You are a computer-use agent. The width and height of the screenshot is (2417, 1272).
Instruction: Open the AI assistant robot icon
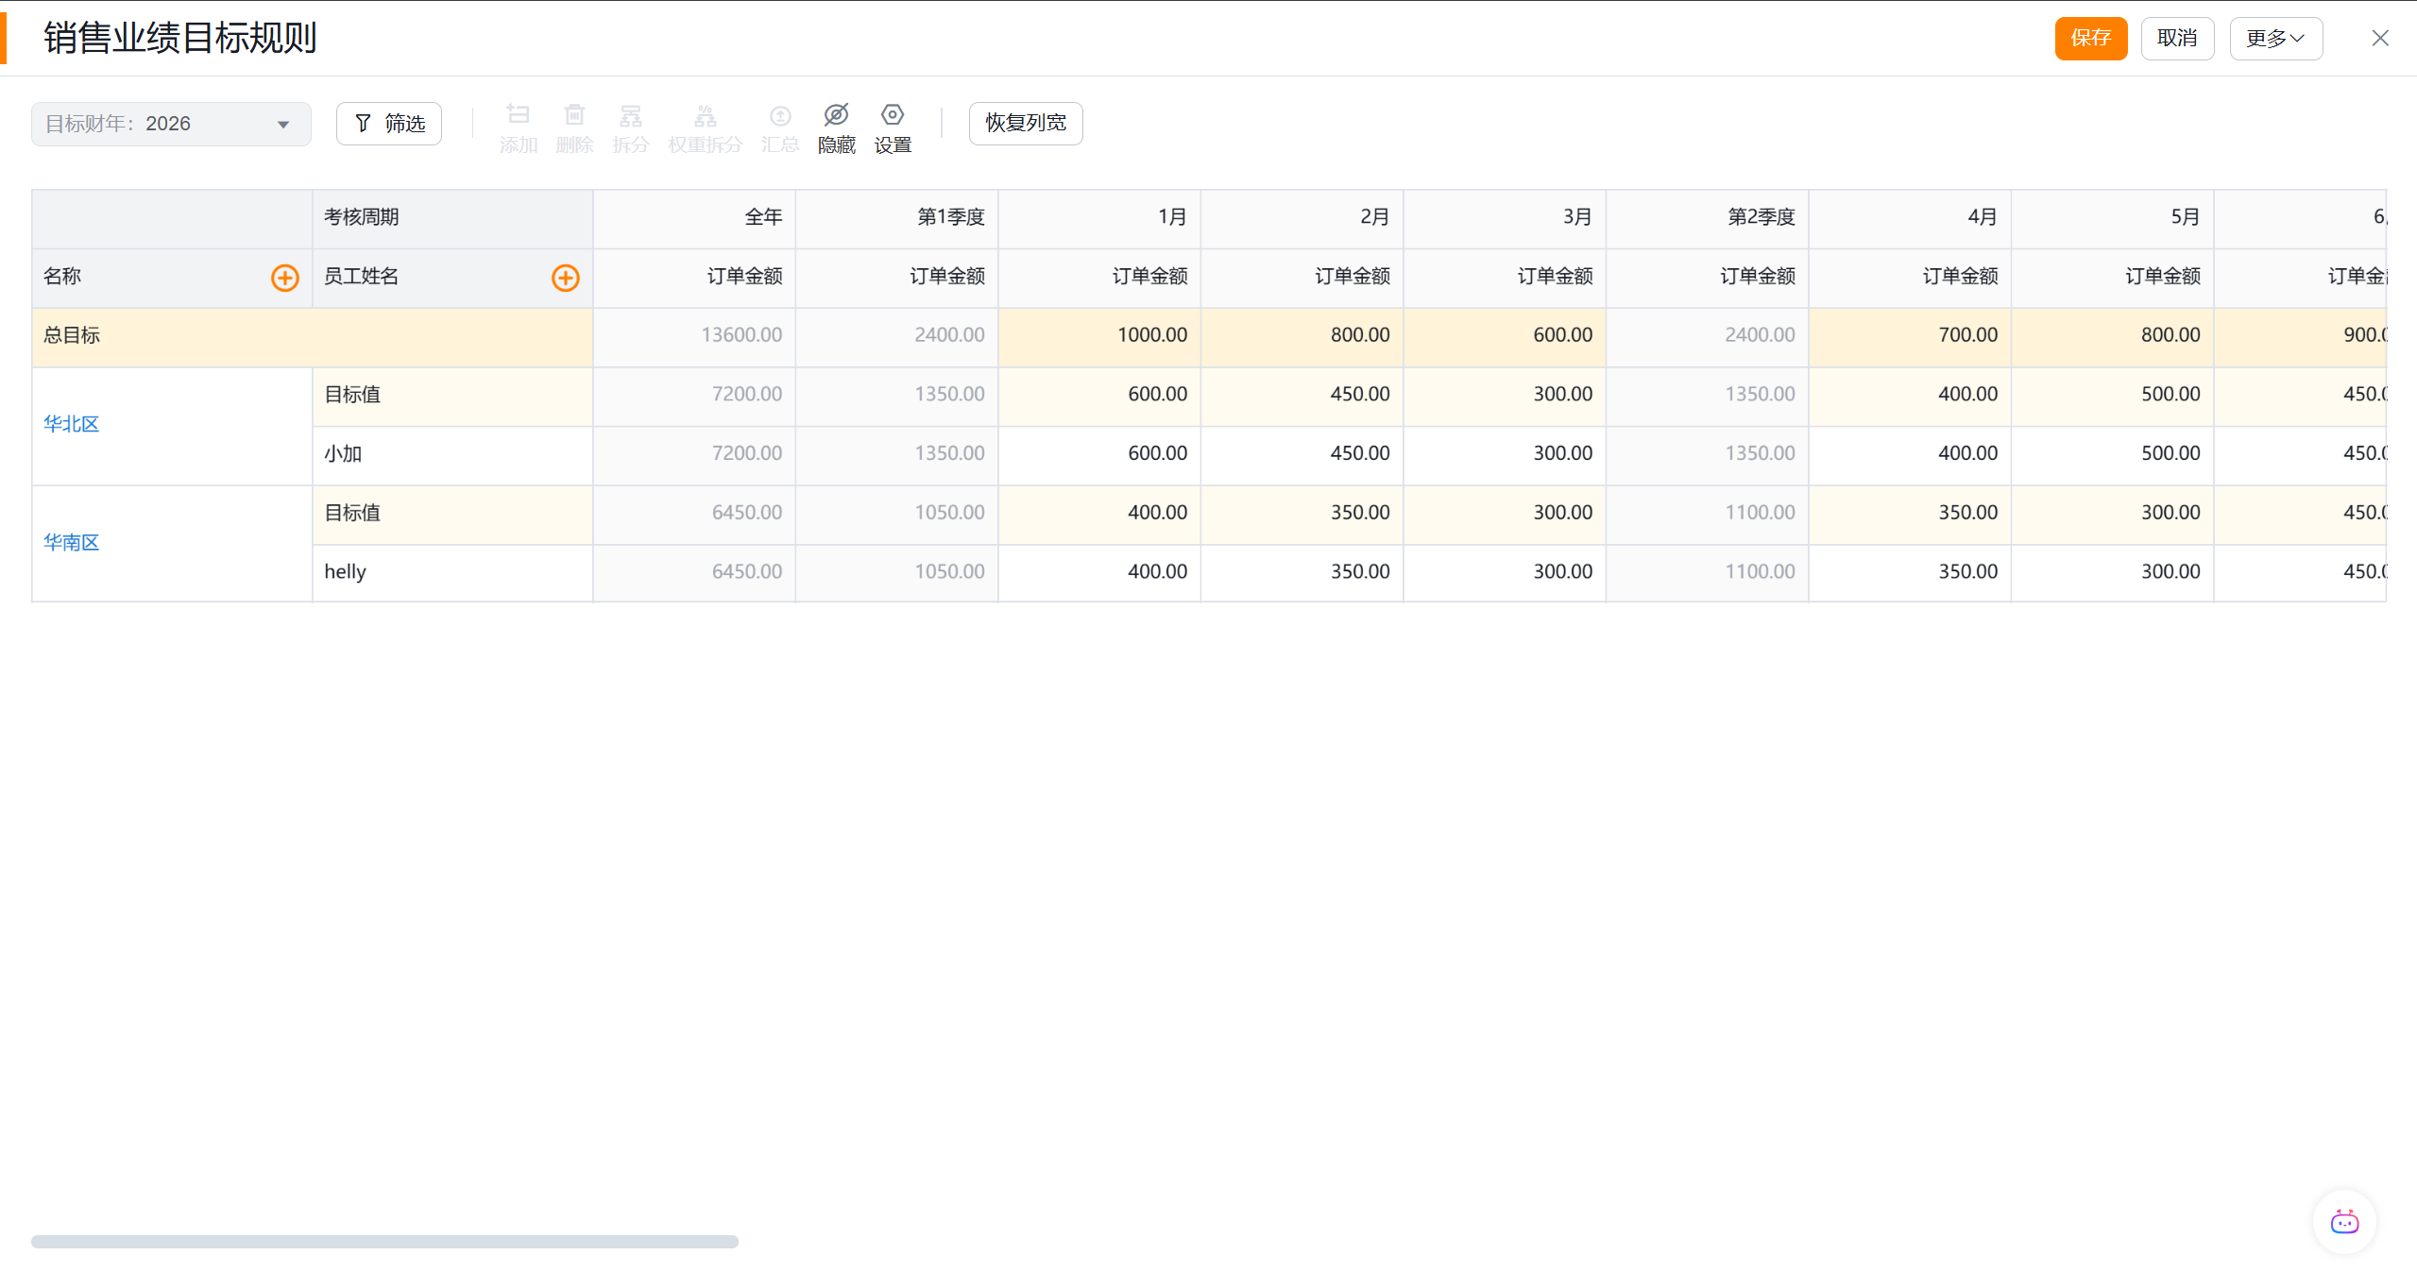(x=2343, y=1222)
